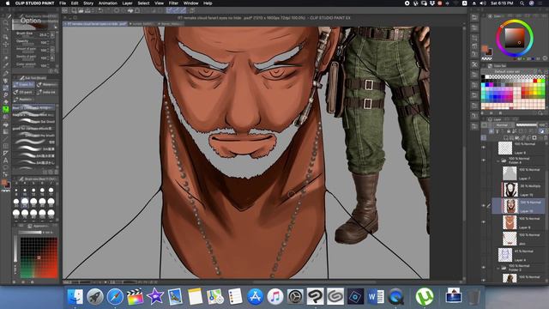Pick the black swatch in the color set
The width and height of the screenshot is (549, 309).
coord(483,76)
